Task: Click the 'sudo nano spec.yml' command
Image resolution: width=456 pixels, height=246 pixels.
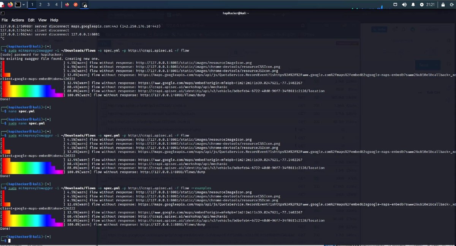Action: click(26, 124)
